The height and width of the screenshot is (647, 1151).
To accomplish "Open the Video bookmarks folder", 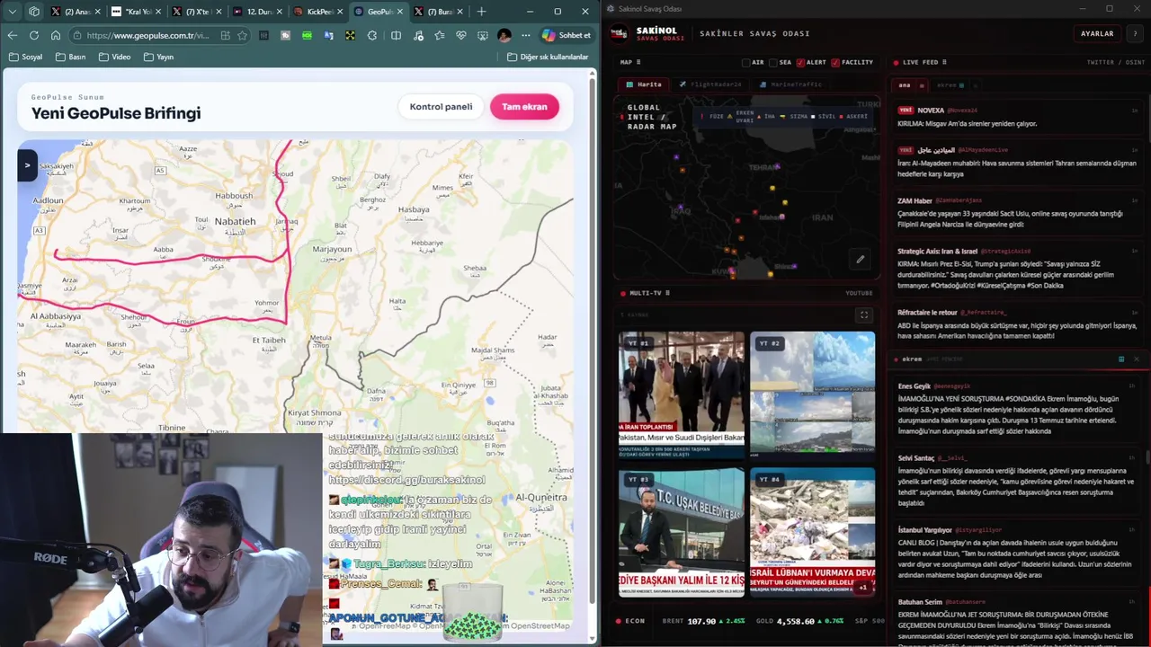I will click(114, 57).
